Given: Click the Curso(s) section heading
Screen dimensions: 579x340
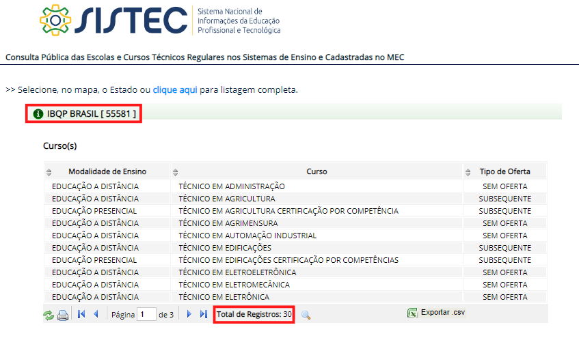Looking at the screenshot, I should tap(60, 146).
